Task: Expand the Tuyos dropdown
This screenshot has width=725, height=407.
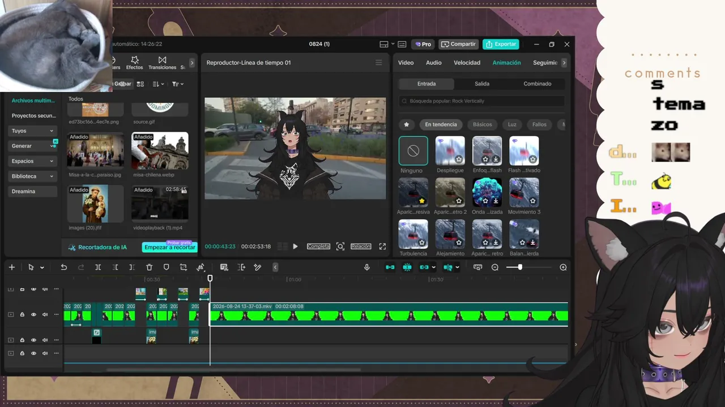Action: 33,131
